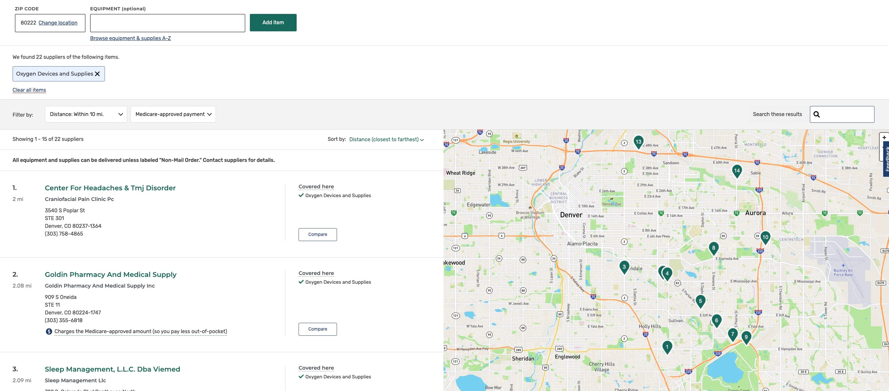Click map marker number 3
889x391 pixels.
pyautogui.click(x=624, y=267)
